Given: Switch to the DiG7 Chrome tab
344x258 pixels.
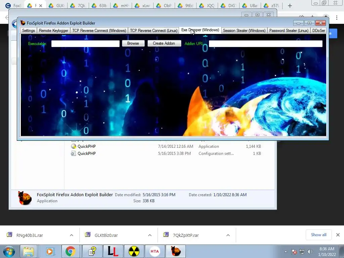Looking at the screenshot, I should tap(228, 6).
